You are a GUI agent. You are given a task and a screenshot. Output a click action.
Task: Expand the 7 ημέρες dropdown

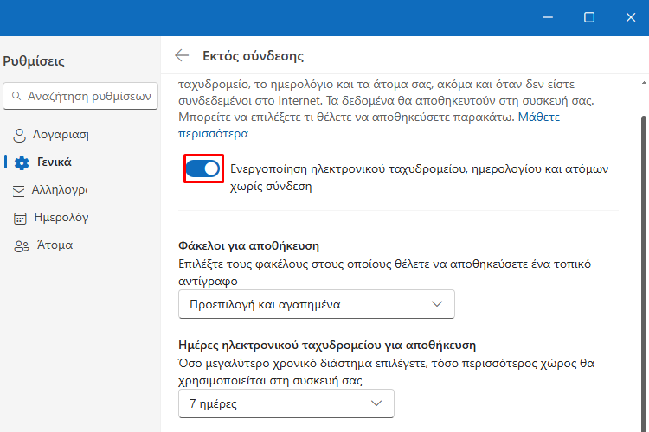(286, 403)
